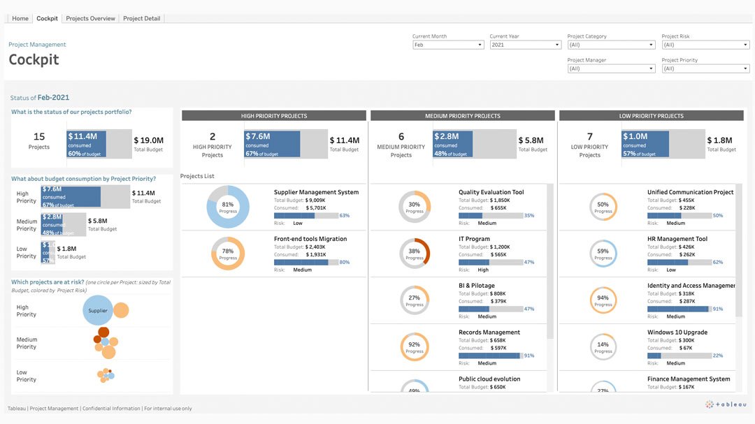Click the 2 HIGH PRIORITY Projects count
The width and height of the screenshot is (755, 424).
click(x=213, y=145)
